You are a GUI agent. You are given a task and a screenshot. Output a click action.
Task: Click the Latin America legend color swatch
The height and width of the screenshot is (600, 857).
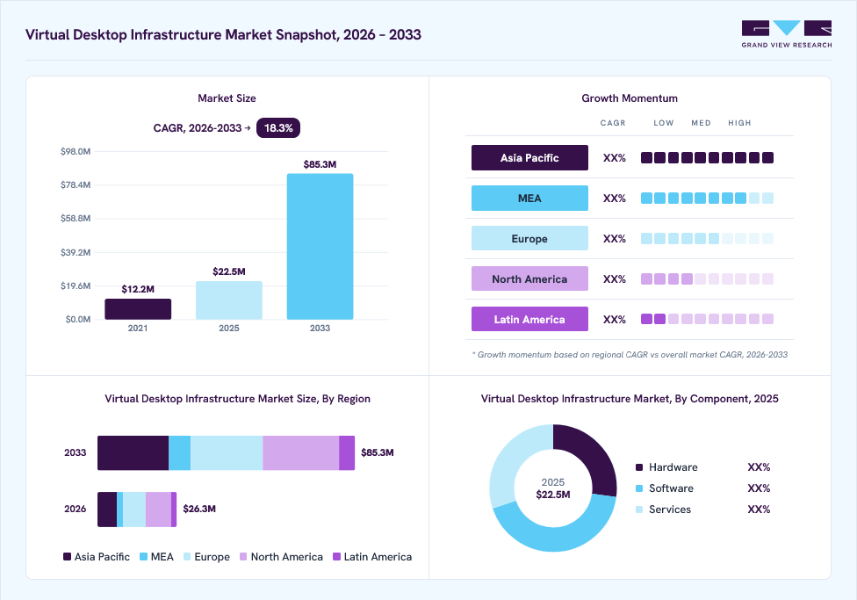click(x=336, y=557)
